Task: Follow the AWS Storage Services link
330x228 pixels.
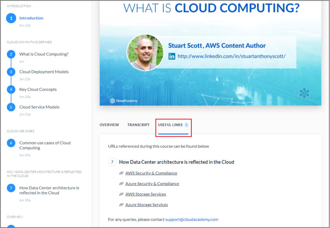Action: [146, 194]
